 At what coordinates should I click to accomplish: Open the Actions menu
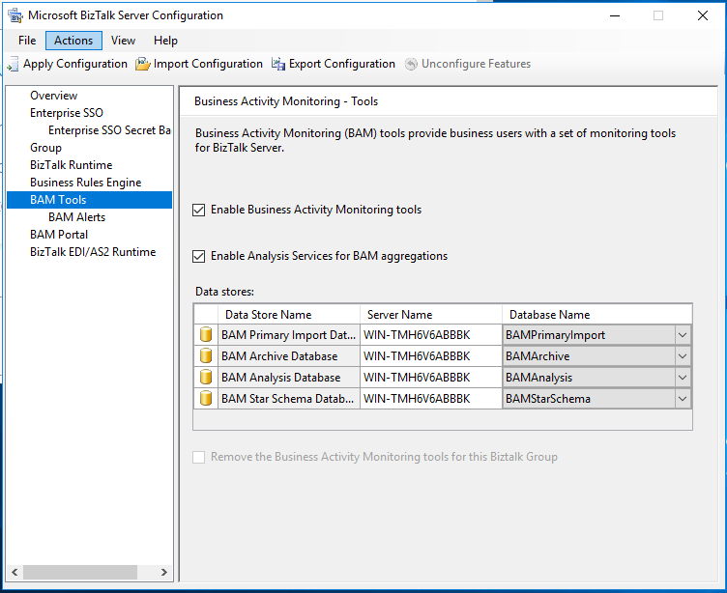pyautogui.click(x=73, y=41)
